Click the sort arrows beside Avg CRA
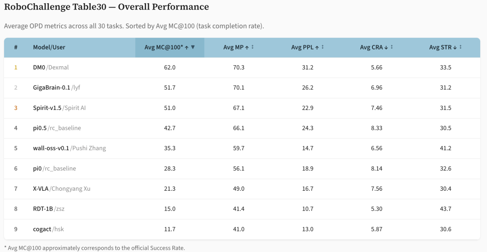The image size is (487, 252). pyautogui.click(x=391, y=47)
